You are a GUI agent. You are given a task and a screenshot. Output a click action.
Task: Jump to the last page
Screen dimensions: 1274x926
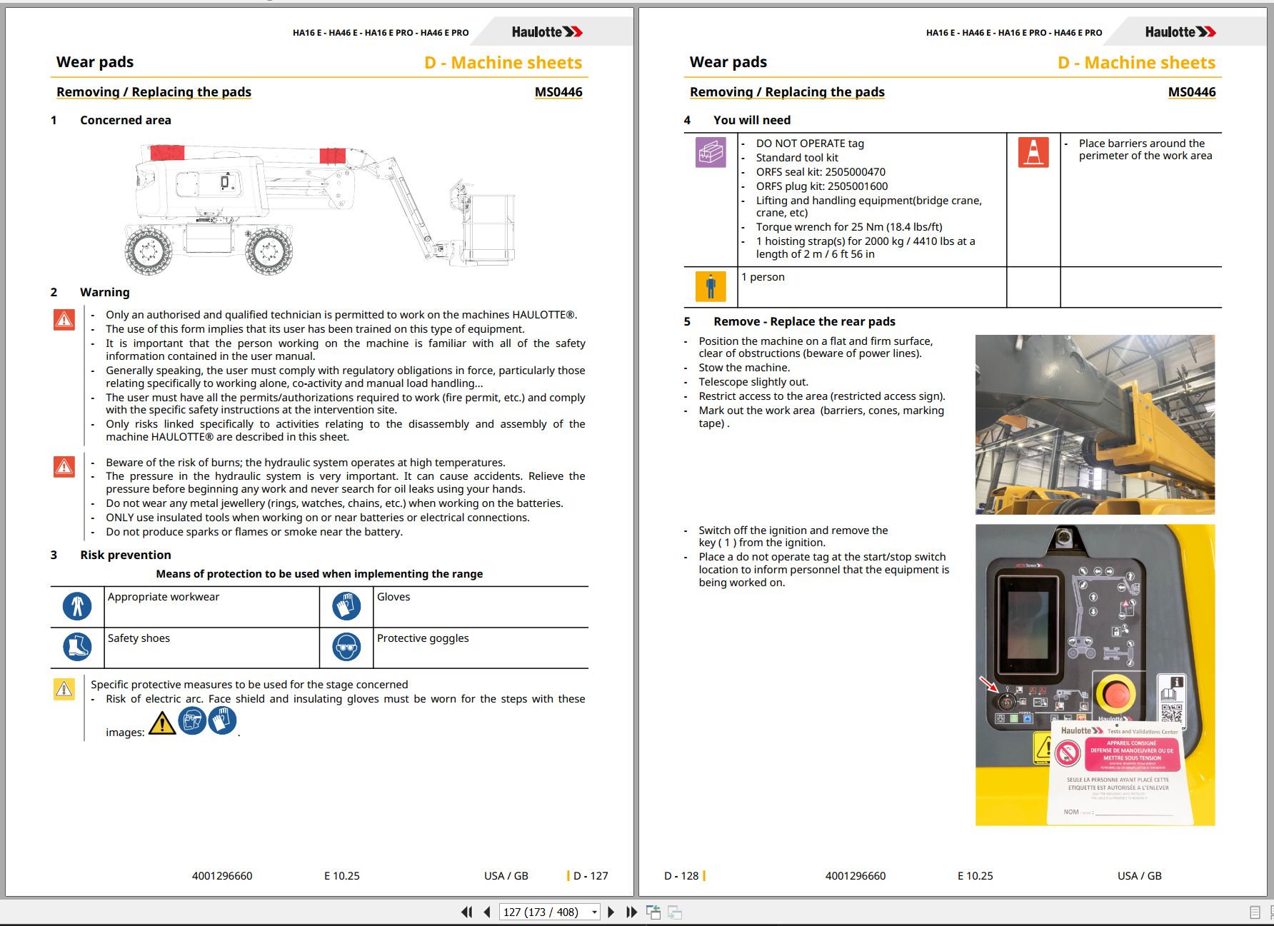point(631,912)
